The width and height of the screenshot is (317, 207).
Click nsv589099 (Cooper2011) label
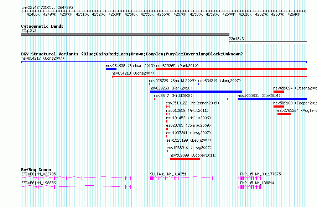coord(193,155)
